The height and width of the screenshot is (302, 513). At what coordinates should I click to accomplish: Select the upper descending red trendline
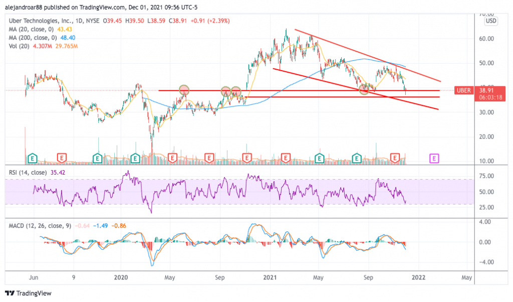(x=368, y=55)
